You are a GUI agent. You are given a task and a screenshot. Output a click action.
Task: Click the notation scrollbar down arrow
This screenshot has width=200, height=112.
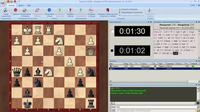[199, 57]
